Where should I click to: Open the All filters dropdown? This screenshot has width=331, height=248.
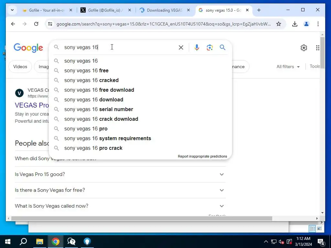click(288, 67)
